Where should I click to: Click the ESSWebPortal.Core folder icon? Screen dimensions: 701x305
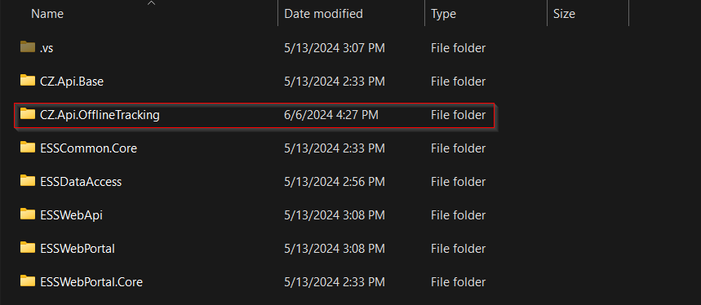pyautogui.click(x=28, y=281)
